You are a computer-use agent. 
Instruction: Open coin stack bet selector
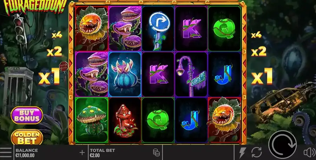[x=156, y=153]
